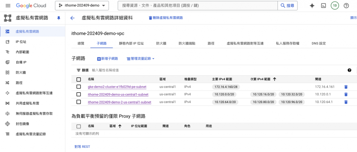This screenshot has height=152, width=357.
Task: Open the DNS 設定 tab
Action: pos(319,43)
